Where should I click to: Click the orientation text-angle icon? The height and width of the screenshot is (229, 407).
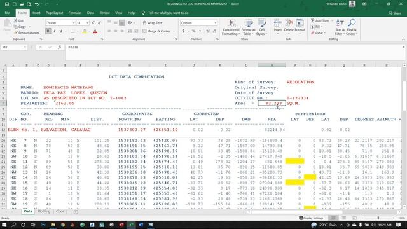(x=130, y=23)
